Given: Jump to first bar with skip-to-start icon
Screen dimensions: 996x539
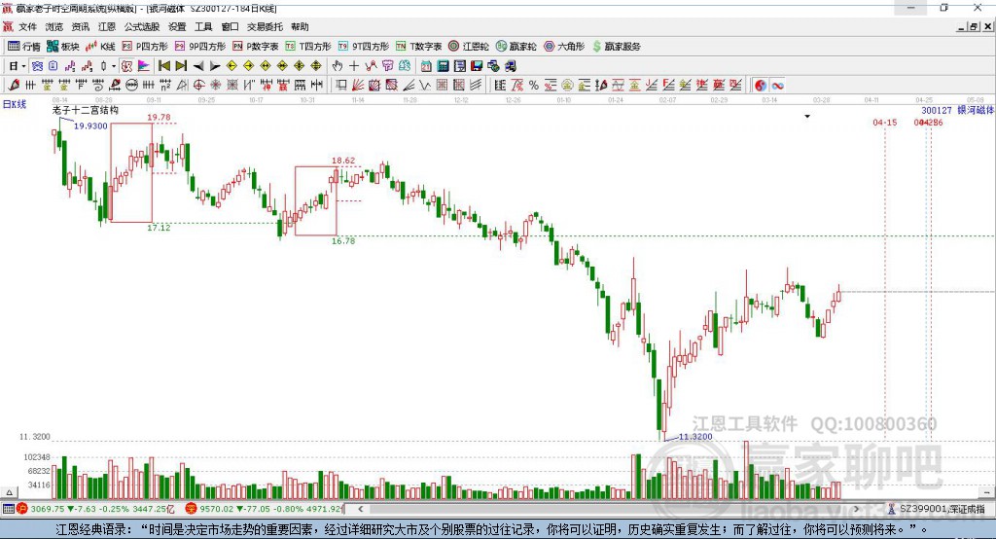Looking at the screenshot, I should coord(163,66).
